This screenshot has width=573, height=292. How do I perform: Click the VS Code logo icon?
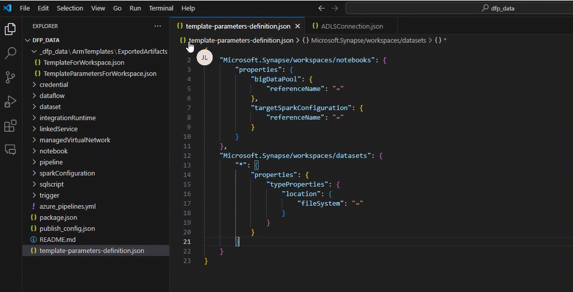tap(8, 8)
